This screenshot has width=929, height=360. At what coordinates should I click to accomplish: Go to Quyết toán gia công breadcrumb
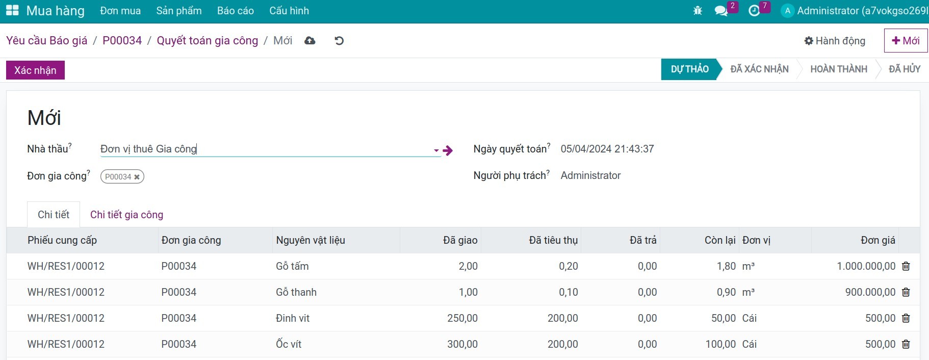[208, 41]
